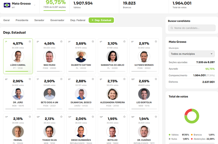Click the star on Diego Guimarães card
Viewport: 218px width, 144px height.
[93, 117]
